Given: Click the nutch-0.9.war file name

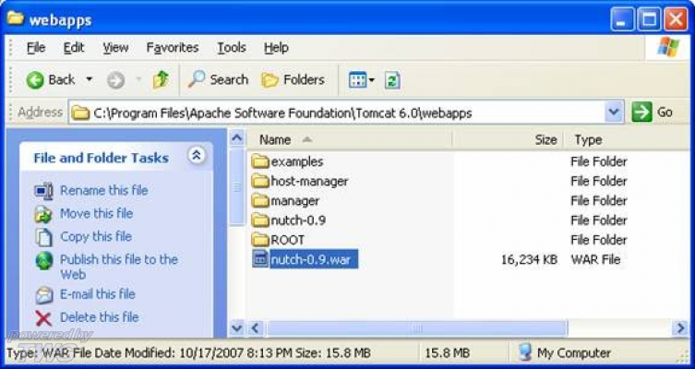Looking at the screenshot, I should click(x=314, y=259).
